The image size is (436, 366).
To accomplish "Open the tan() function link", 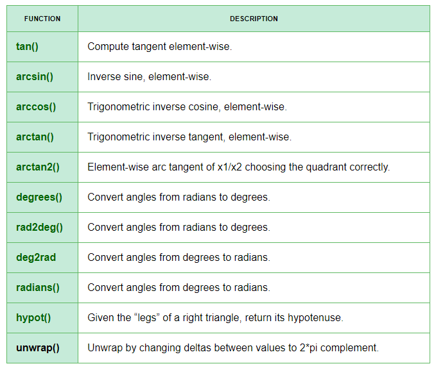I will point(27,47).
